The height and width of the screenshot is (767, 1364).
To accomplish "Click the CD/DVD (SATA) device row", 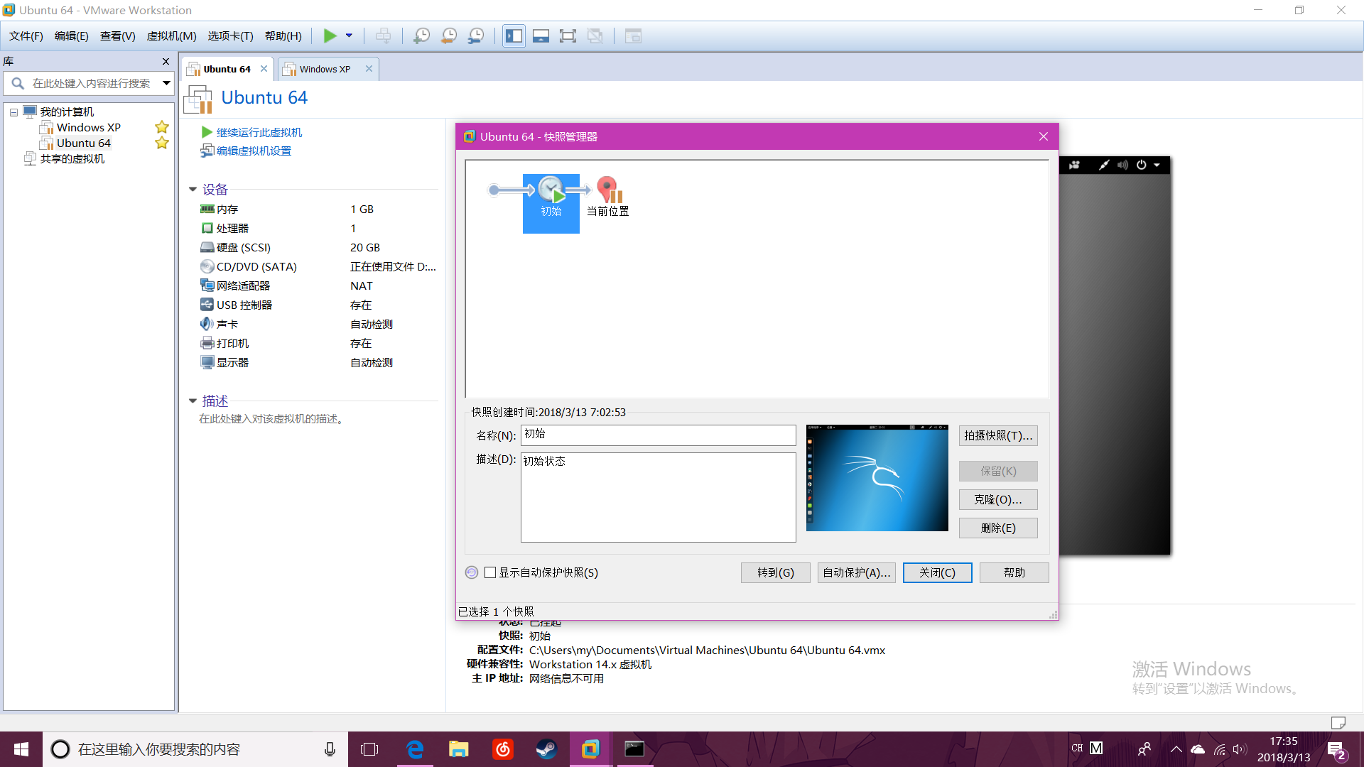I will coord(318,266).
